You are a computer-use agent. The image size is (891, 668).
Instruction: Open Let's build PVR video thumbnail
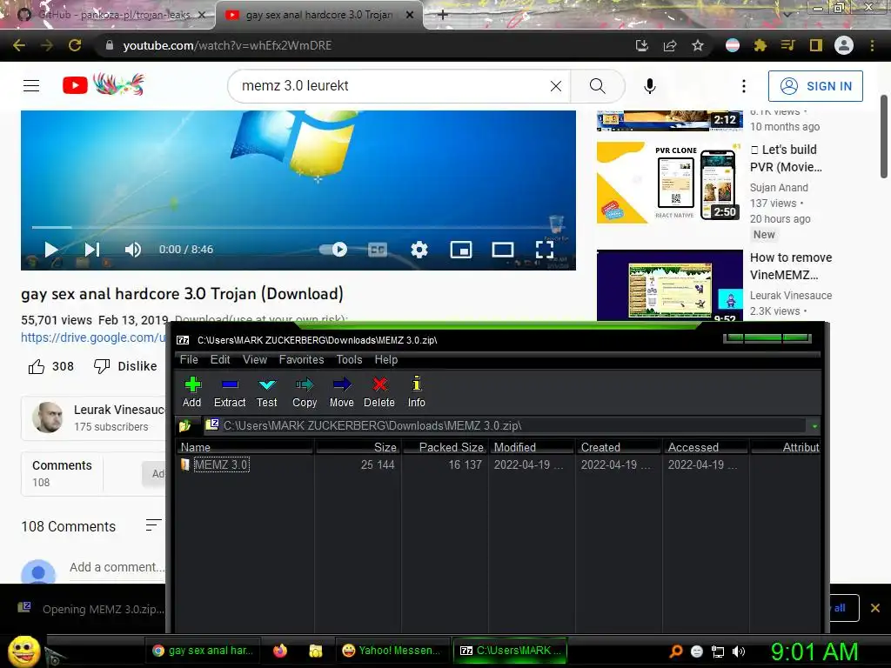click(x=669, y=183)
